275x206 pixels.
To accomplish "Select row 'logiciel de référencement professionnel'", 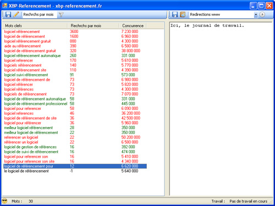I will (75, 104).
